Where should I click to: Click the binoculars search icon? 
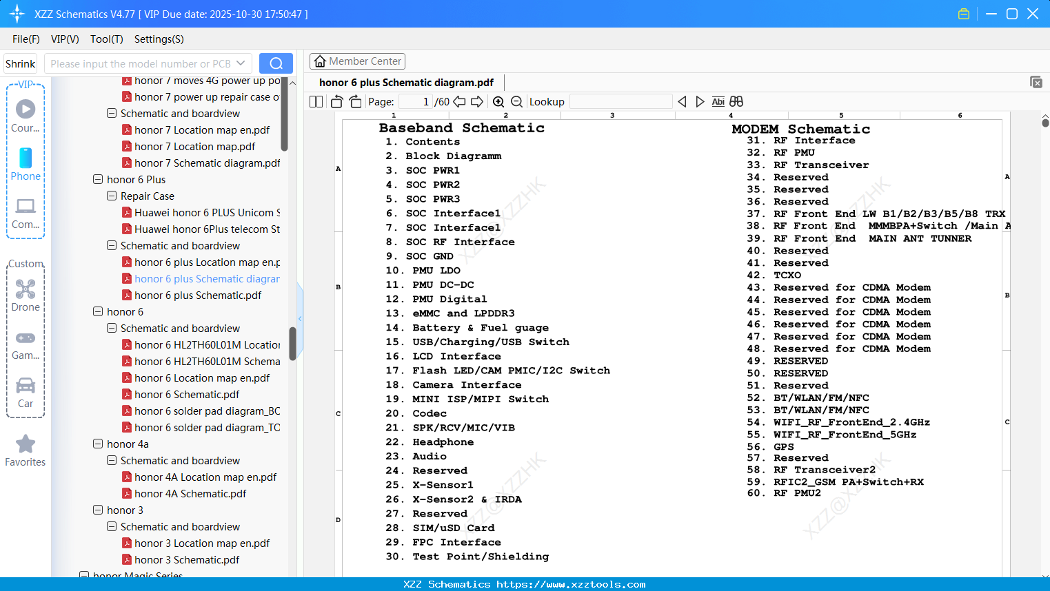[x=736, y=102]
